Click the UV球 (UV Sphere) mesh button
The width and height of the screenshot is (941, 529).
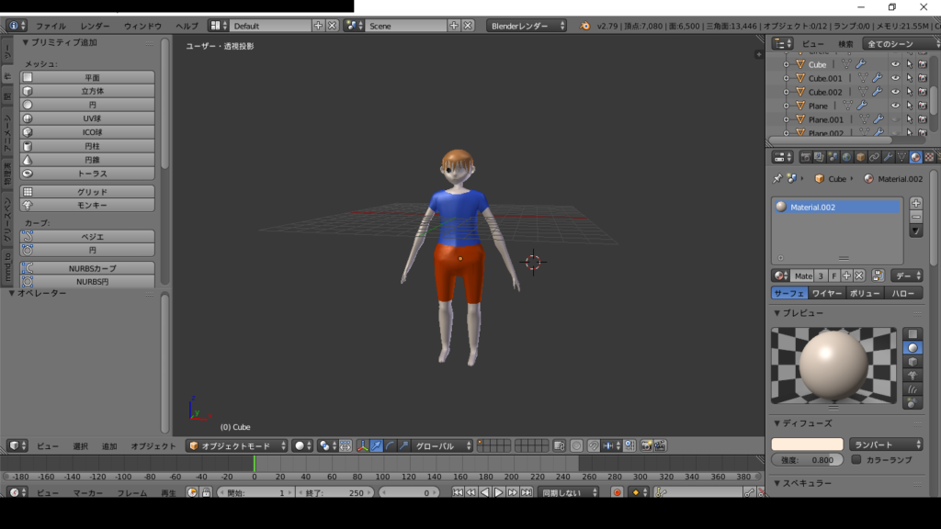click(x=87, y=118)
